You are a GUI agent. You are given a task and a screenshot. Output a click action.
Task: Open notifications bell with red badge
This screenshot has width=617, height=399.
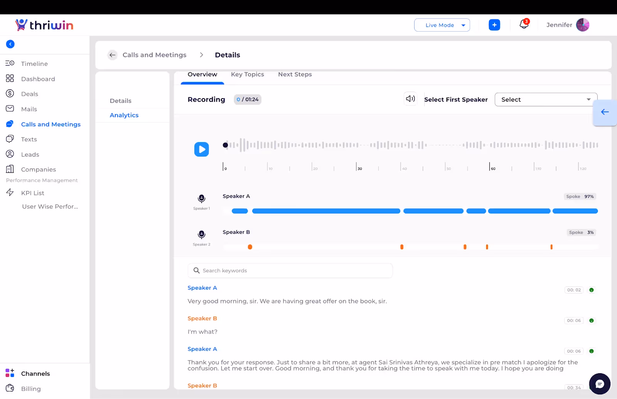click(x=524, y=24)
